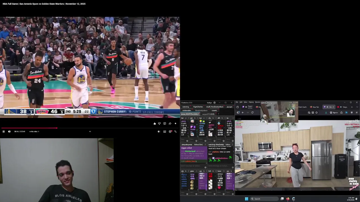The image size is (360, 202).
Task: Open Task View on the taskbar
Action: (282, 199)
